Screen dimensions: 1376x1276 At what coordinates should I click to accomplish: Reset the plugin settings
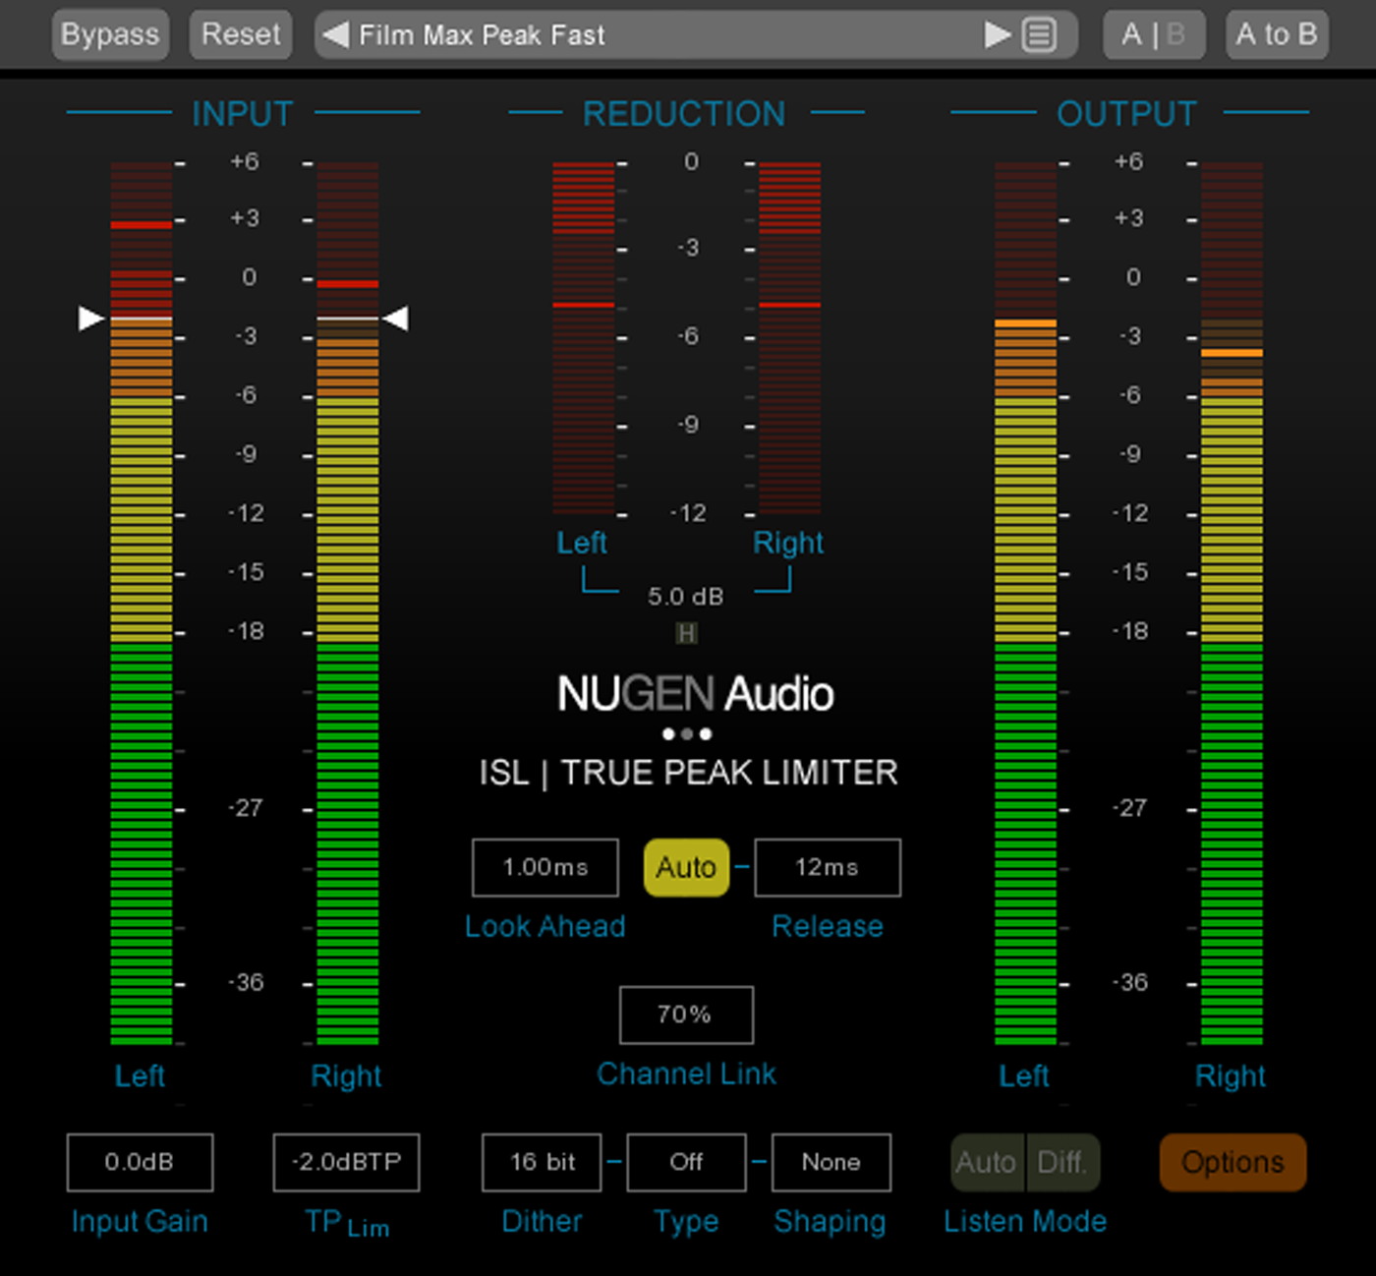241,34
